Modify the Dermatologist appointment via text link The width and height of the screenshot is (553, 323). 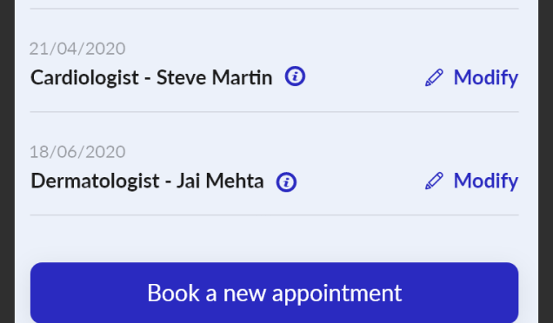pyautogui.click(x=486, y=181)
